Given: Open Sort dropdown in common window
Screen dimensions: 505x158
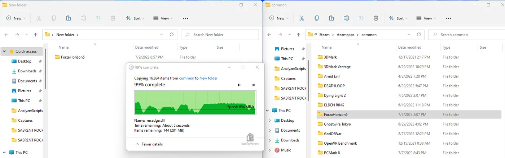Looking at the screenshot, I should pyautogui.click(x=398, y=18).
